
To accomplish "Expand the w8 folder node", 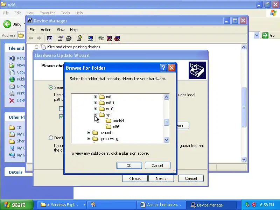I will [x=95, y=97].
